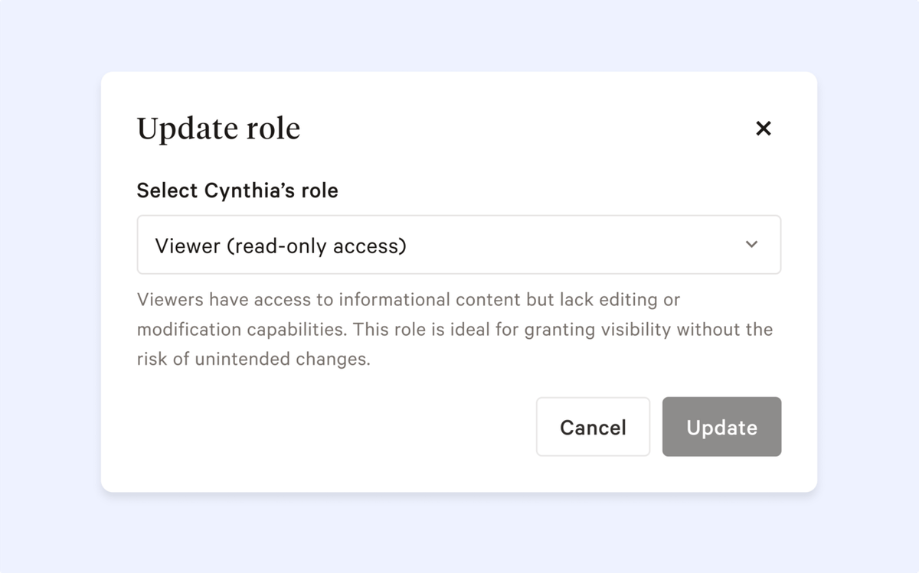Viewport: 919px width, 573px height.
Task: Click the Viewers helper description paragraph
Action: click(x=454, y=329)
